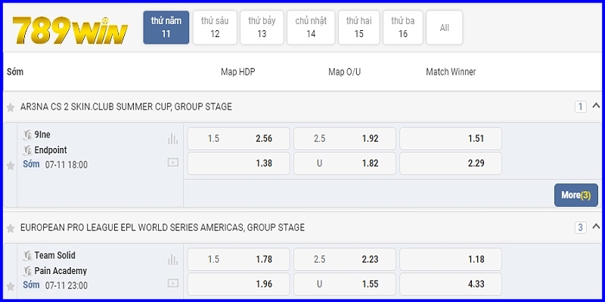Select the chủ nhật 14 date tab
This screenshot has height=302, width=605.
(x=311, y=27)
